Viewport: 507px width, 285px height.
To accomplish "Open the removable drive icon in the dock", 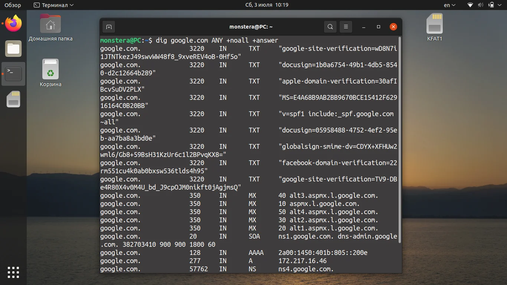I will pyautogui.click(x=13, y=99).
